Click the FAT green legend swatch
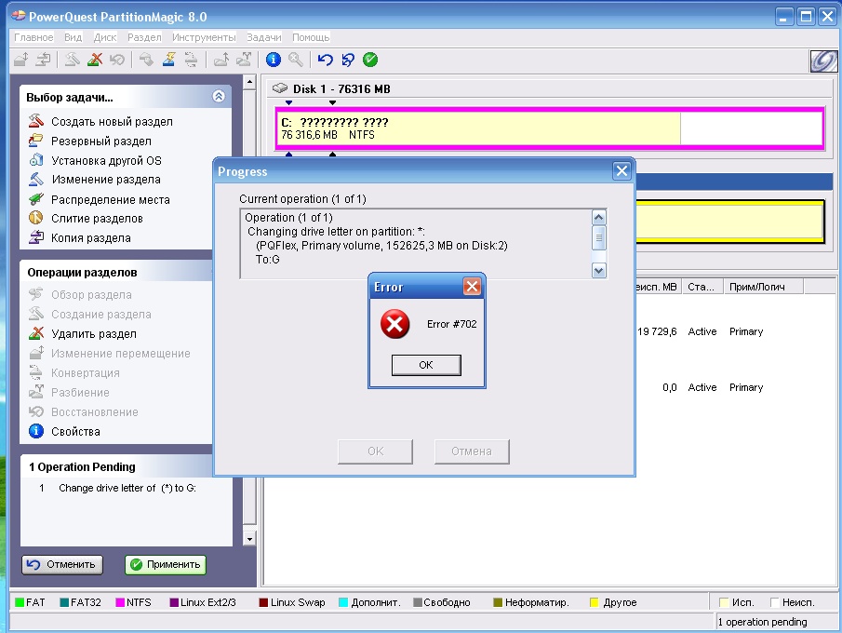This screenshot has width=842, height=633. (x=20, y=602)
